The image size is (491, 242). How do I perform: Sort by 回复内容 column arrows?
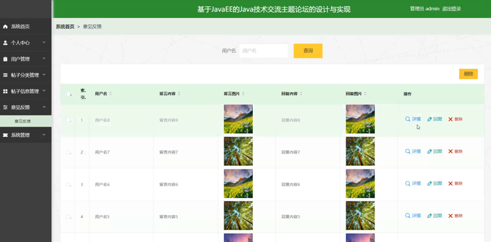point(301,93)
